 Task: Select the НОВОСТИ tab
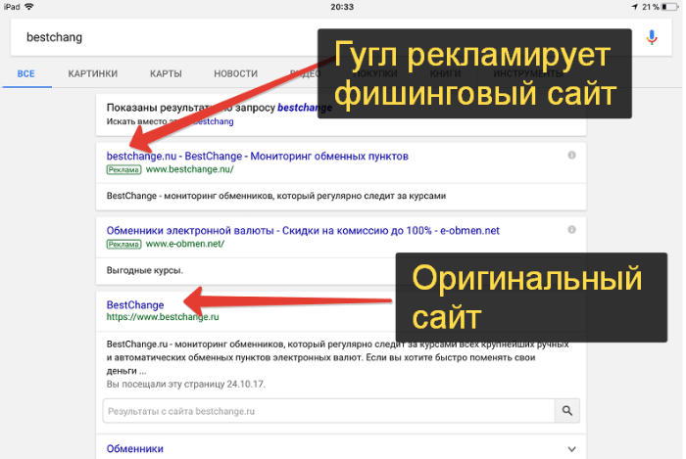coord(235,73)
